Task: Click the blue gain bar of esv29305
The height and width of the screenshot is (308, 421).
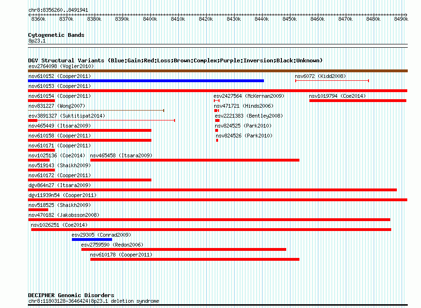Action: tap(92, 240)
